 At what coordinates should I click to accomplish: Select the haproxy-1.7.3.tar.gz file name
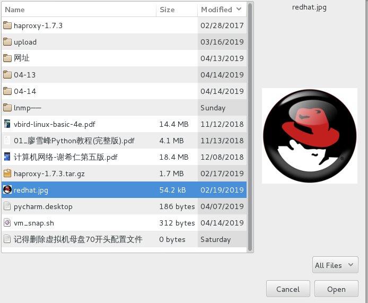point(49,174)
